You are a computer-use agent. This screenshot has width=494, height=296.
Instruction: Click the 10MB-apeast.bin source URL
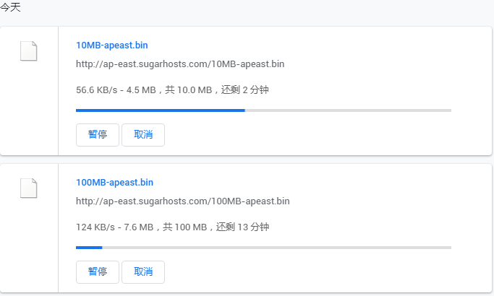coord(180,64)
